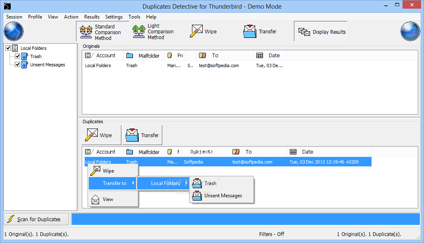Expand Transfer to submenu entry
The width and height of the screenshot is (424, 243).
click(113, 183)
